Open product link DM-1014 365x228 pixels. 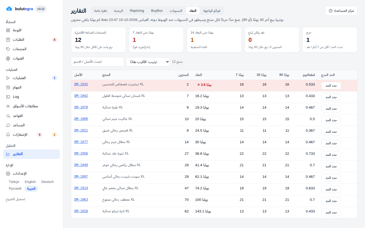[81, 188]
